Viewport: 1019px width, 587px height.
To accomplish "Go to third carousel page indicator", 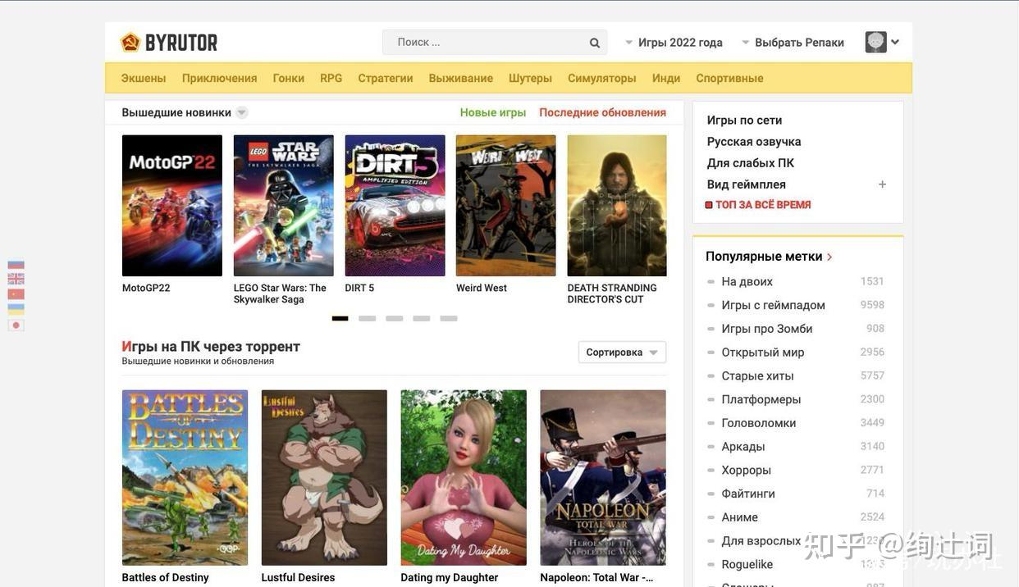I will click(395, 318).
